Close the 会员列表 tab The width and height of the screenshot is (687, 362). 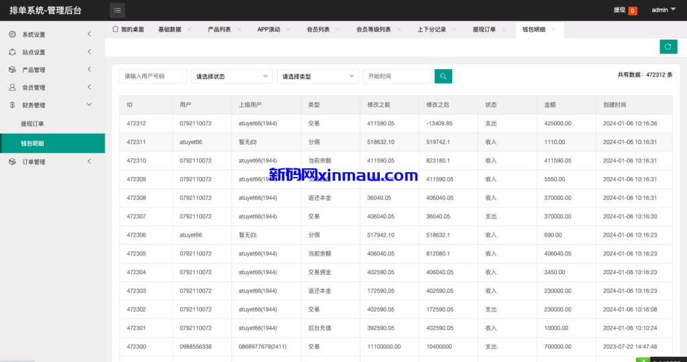(x=338, y=29)
